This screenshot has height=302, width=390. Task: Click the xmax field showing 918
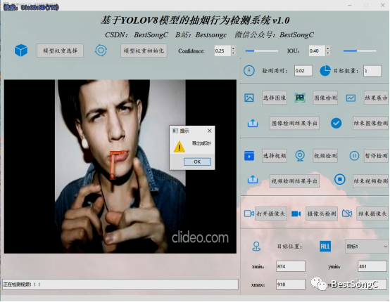tap(291, 284)
